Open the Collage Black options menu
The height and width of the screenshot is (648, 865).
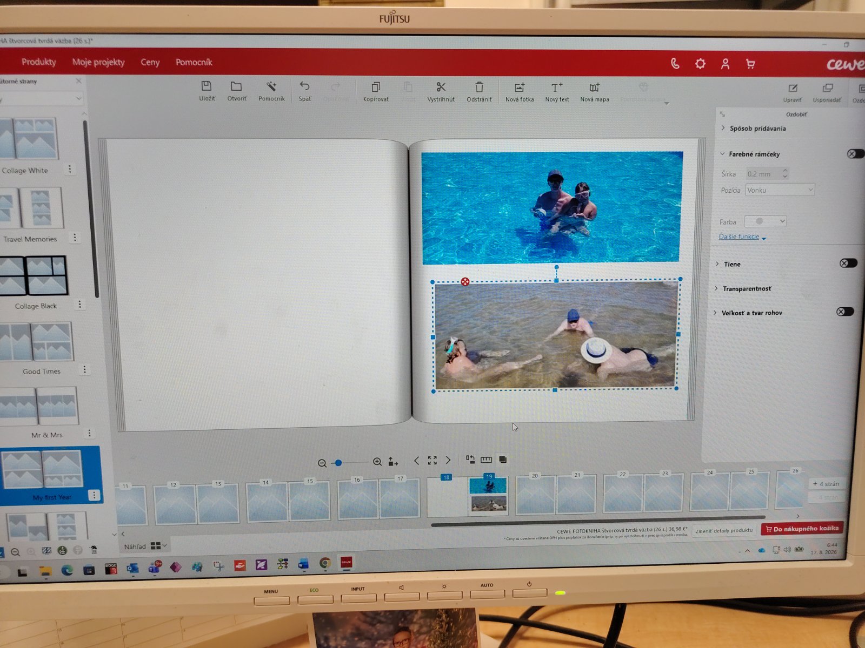[x=79, y=305]
